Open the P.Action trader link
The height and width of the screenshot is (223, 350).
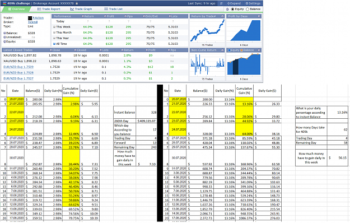point(38,18)
